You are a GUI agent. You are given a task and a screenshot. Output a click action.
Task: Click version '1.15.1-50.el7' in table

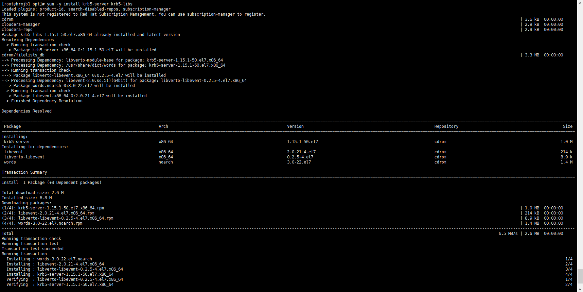(x=303, y=142)
